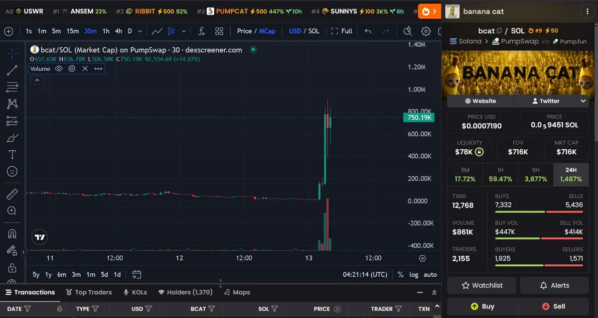The height and width of the screenshot is (318, 598).
Task: Select the trend line drawing tool
Action: pos(12,70)
